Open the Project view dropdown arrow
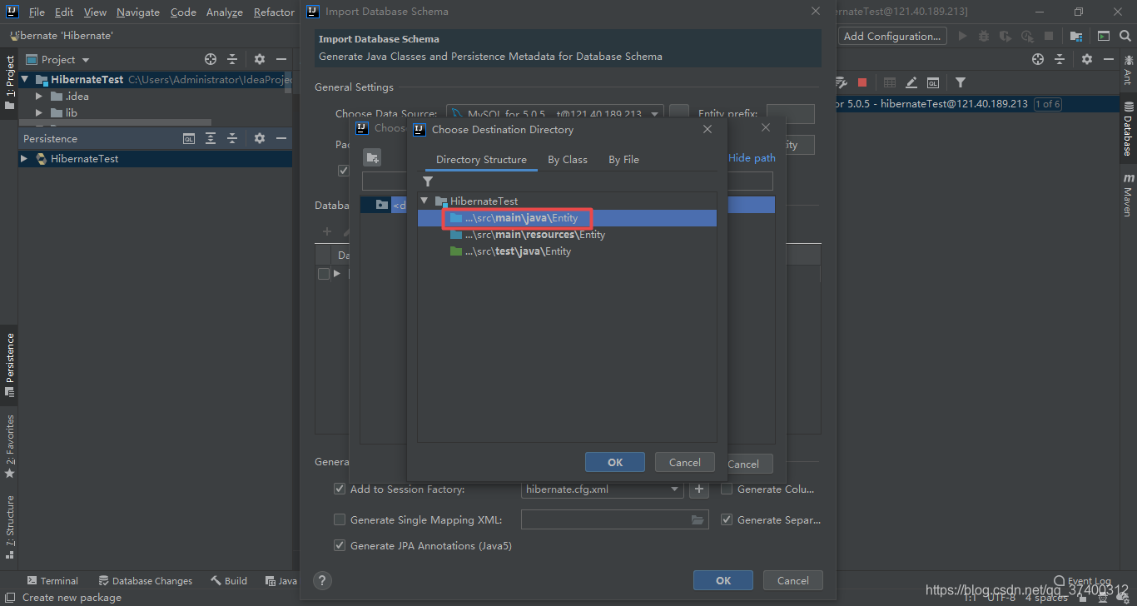 pyautogui.click(x=86, y=60)
